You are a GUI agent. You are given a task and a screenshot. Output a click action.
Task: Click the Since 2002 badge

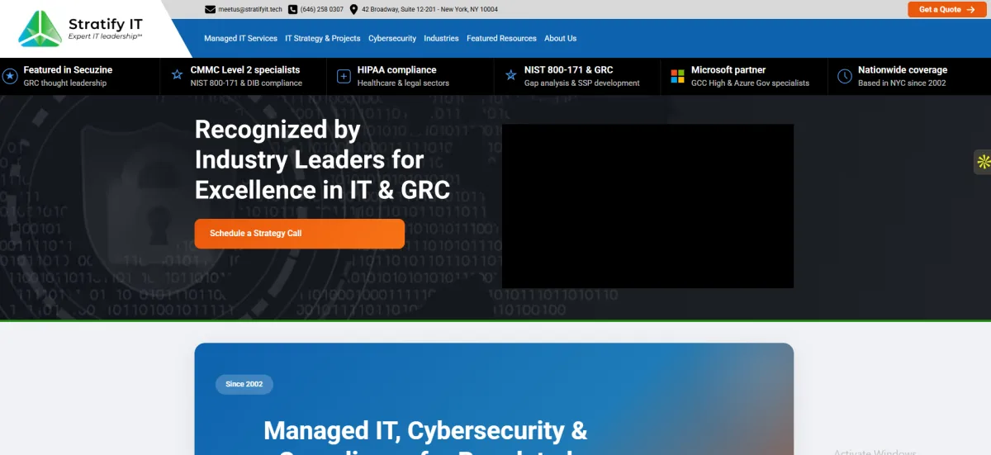tap(244, 384)
